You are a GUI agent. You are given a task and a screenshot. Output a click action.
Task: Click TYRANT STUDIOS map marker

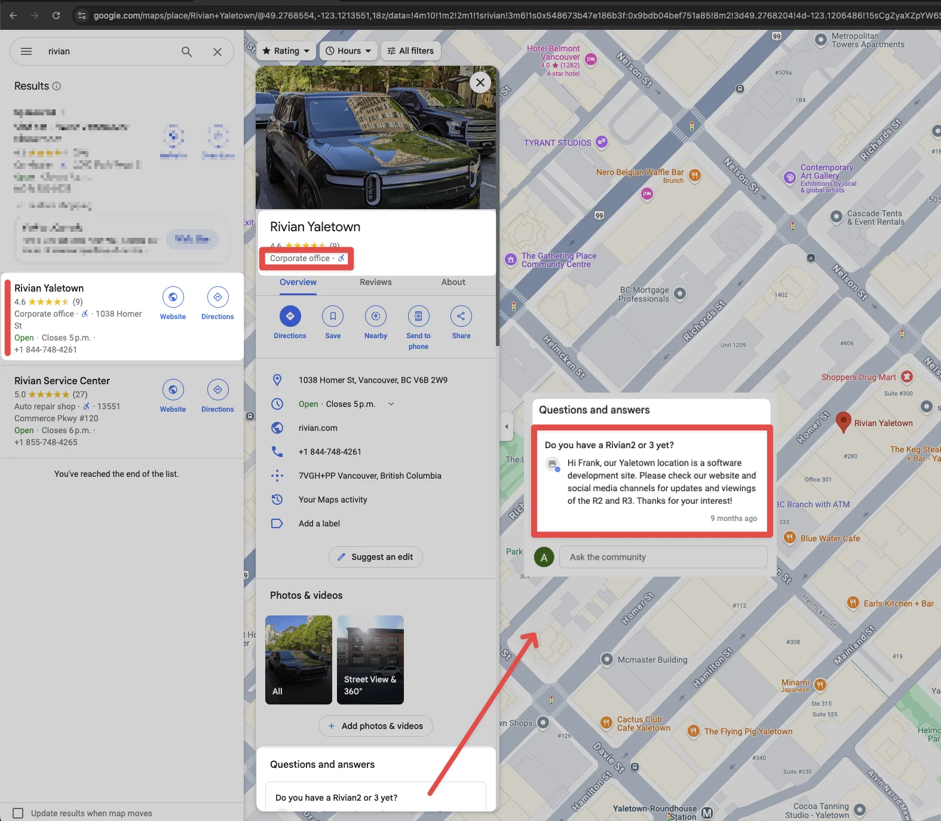(x=602, y=142)
